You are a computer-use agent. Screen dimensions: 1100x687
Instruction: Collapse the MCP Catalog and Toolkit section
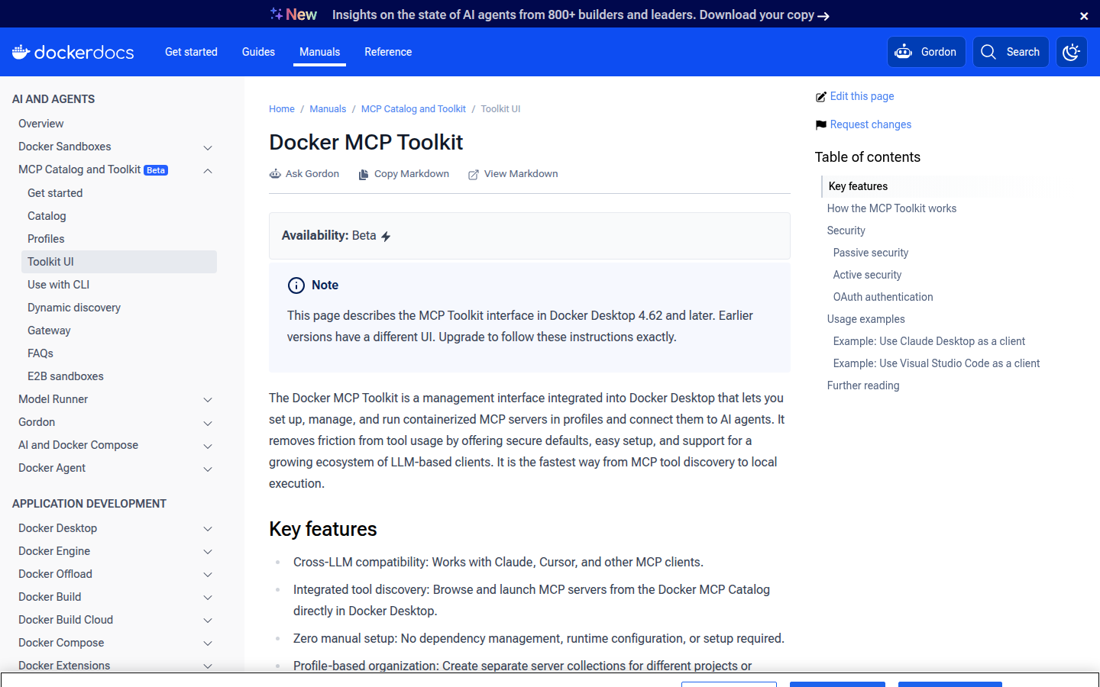coord(208,170)
